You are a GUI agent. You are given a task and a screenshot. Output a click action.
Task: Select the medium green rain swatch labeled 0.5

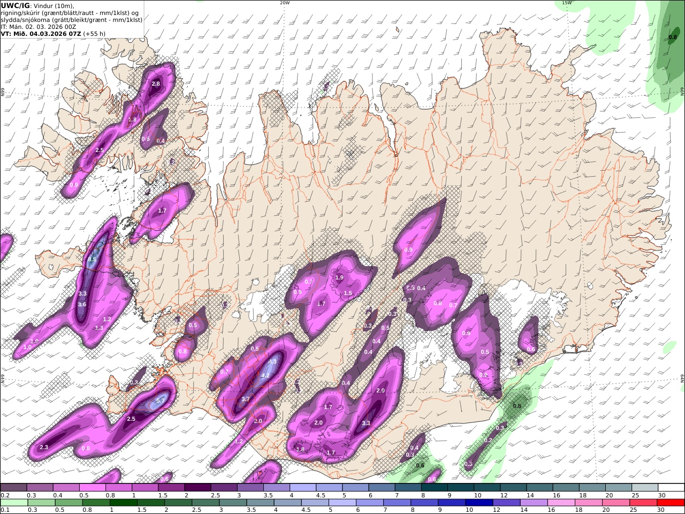coord(69,503)
